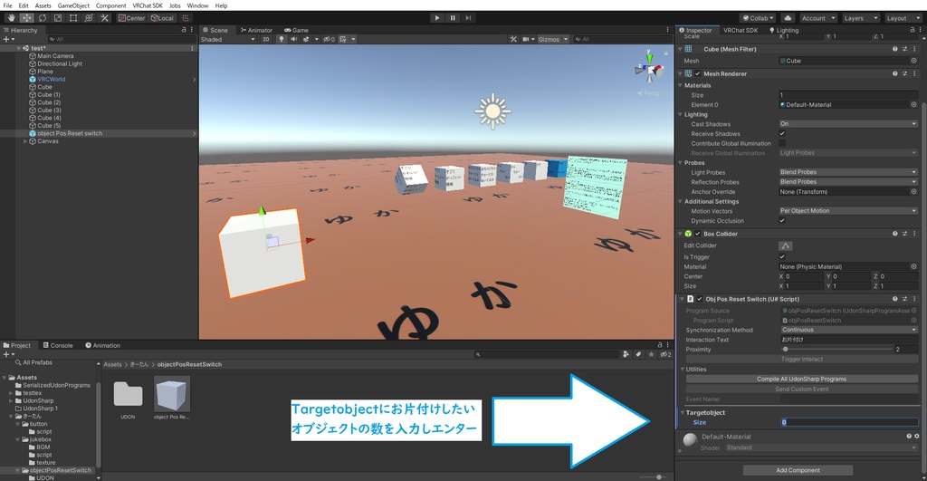
Task: Pause the game preview
Action: tap(453, 18)
